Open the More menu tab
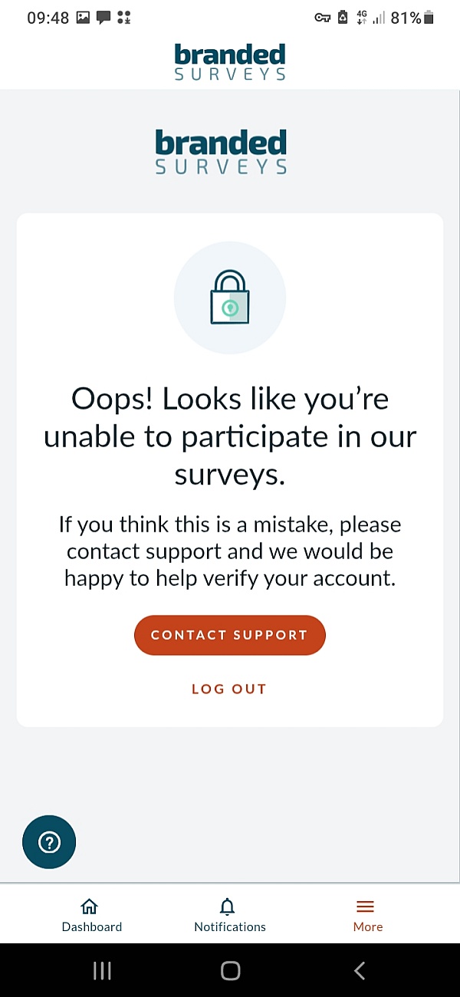Viewport: 460px width, 997px height. 367,916
